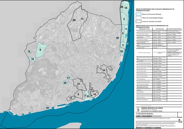Click the Plano Diretor Municipal title
The width and height of the screenshot is (184, 129).
[146, 113]
